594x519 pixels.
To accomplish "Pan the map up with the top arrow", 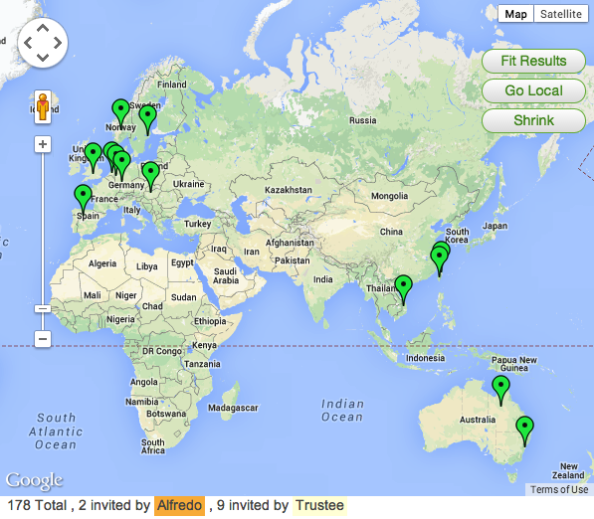I will click(x=43, y=29).
